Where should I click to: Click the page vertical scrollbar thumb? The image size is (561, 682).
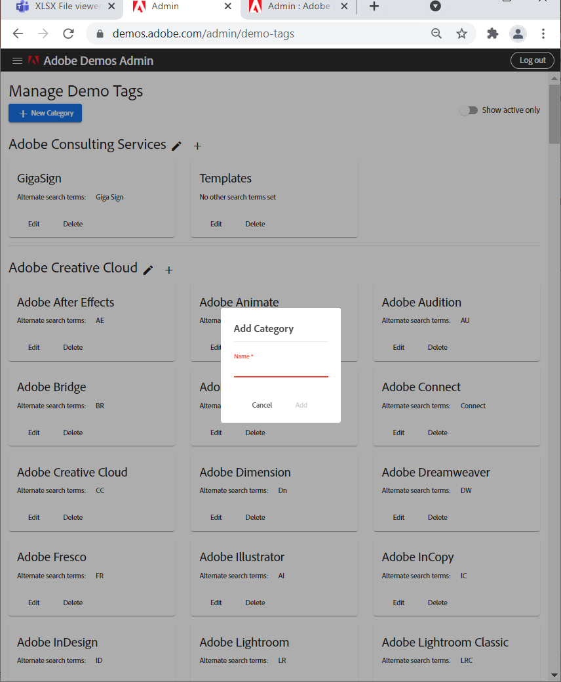[x=554, y=114]
